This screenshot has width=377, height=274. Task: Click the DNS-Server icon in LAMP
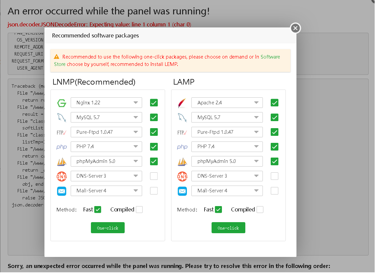click(182, 176)
